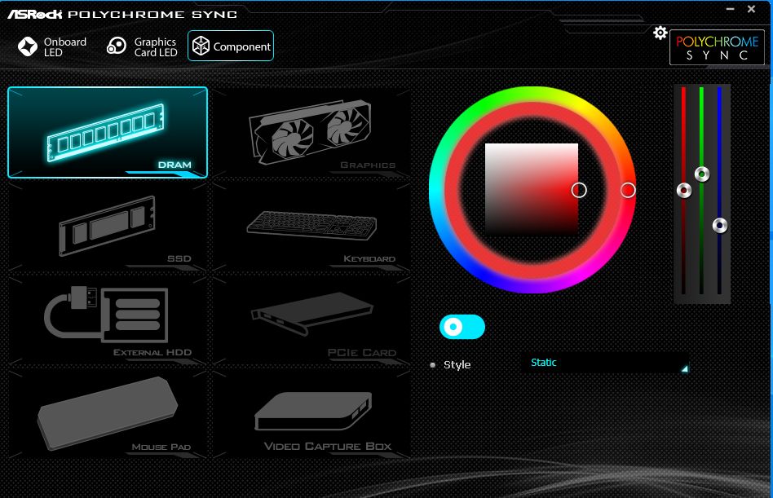Select the DRAM component tile

point(108,132)
